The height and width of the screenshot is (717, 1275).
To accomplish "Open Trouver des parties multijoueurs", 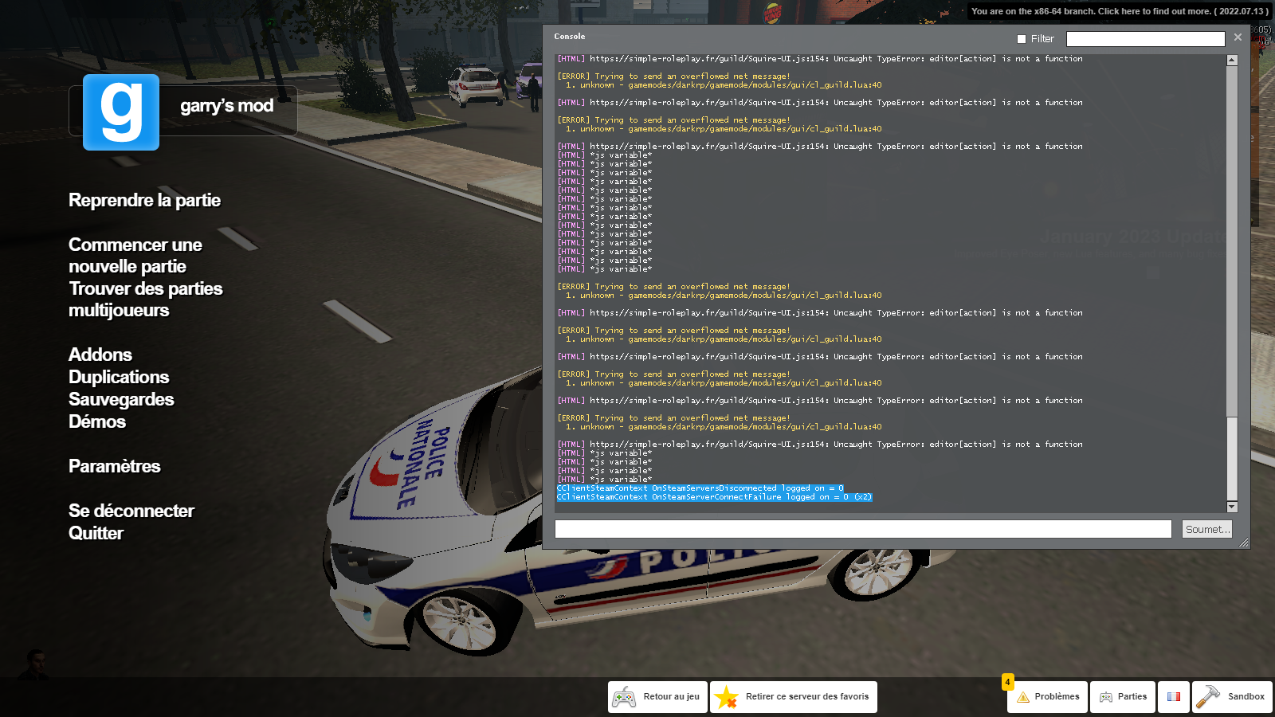I will (145, 300).
